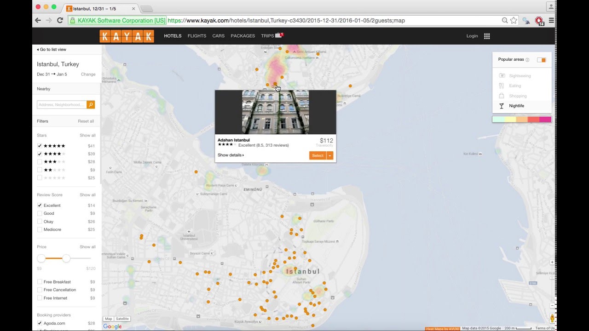Click the Nearby address input field
This screenshot has height=331, width=589.
coord(62,105)
